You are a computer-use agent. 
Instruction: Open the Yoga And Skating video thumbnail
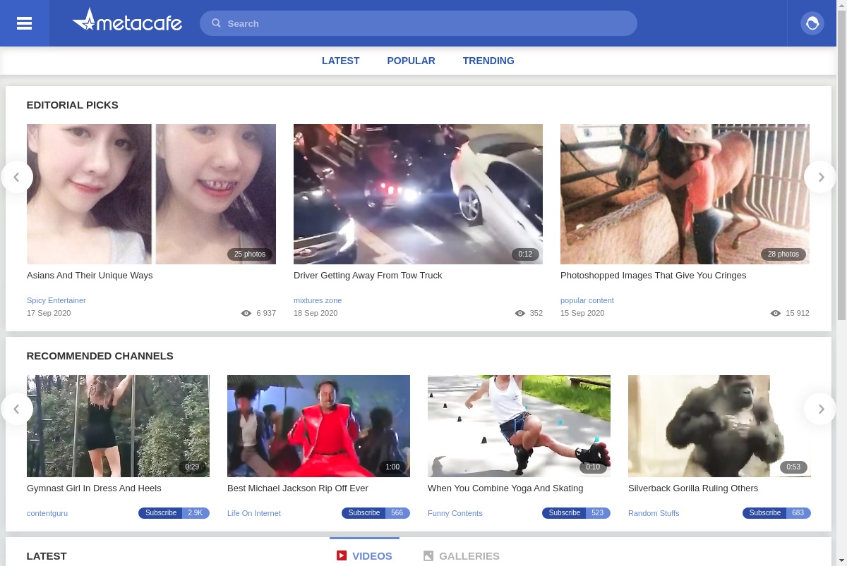pos(519,426)
